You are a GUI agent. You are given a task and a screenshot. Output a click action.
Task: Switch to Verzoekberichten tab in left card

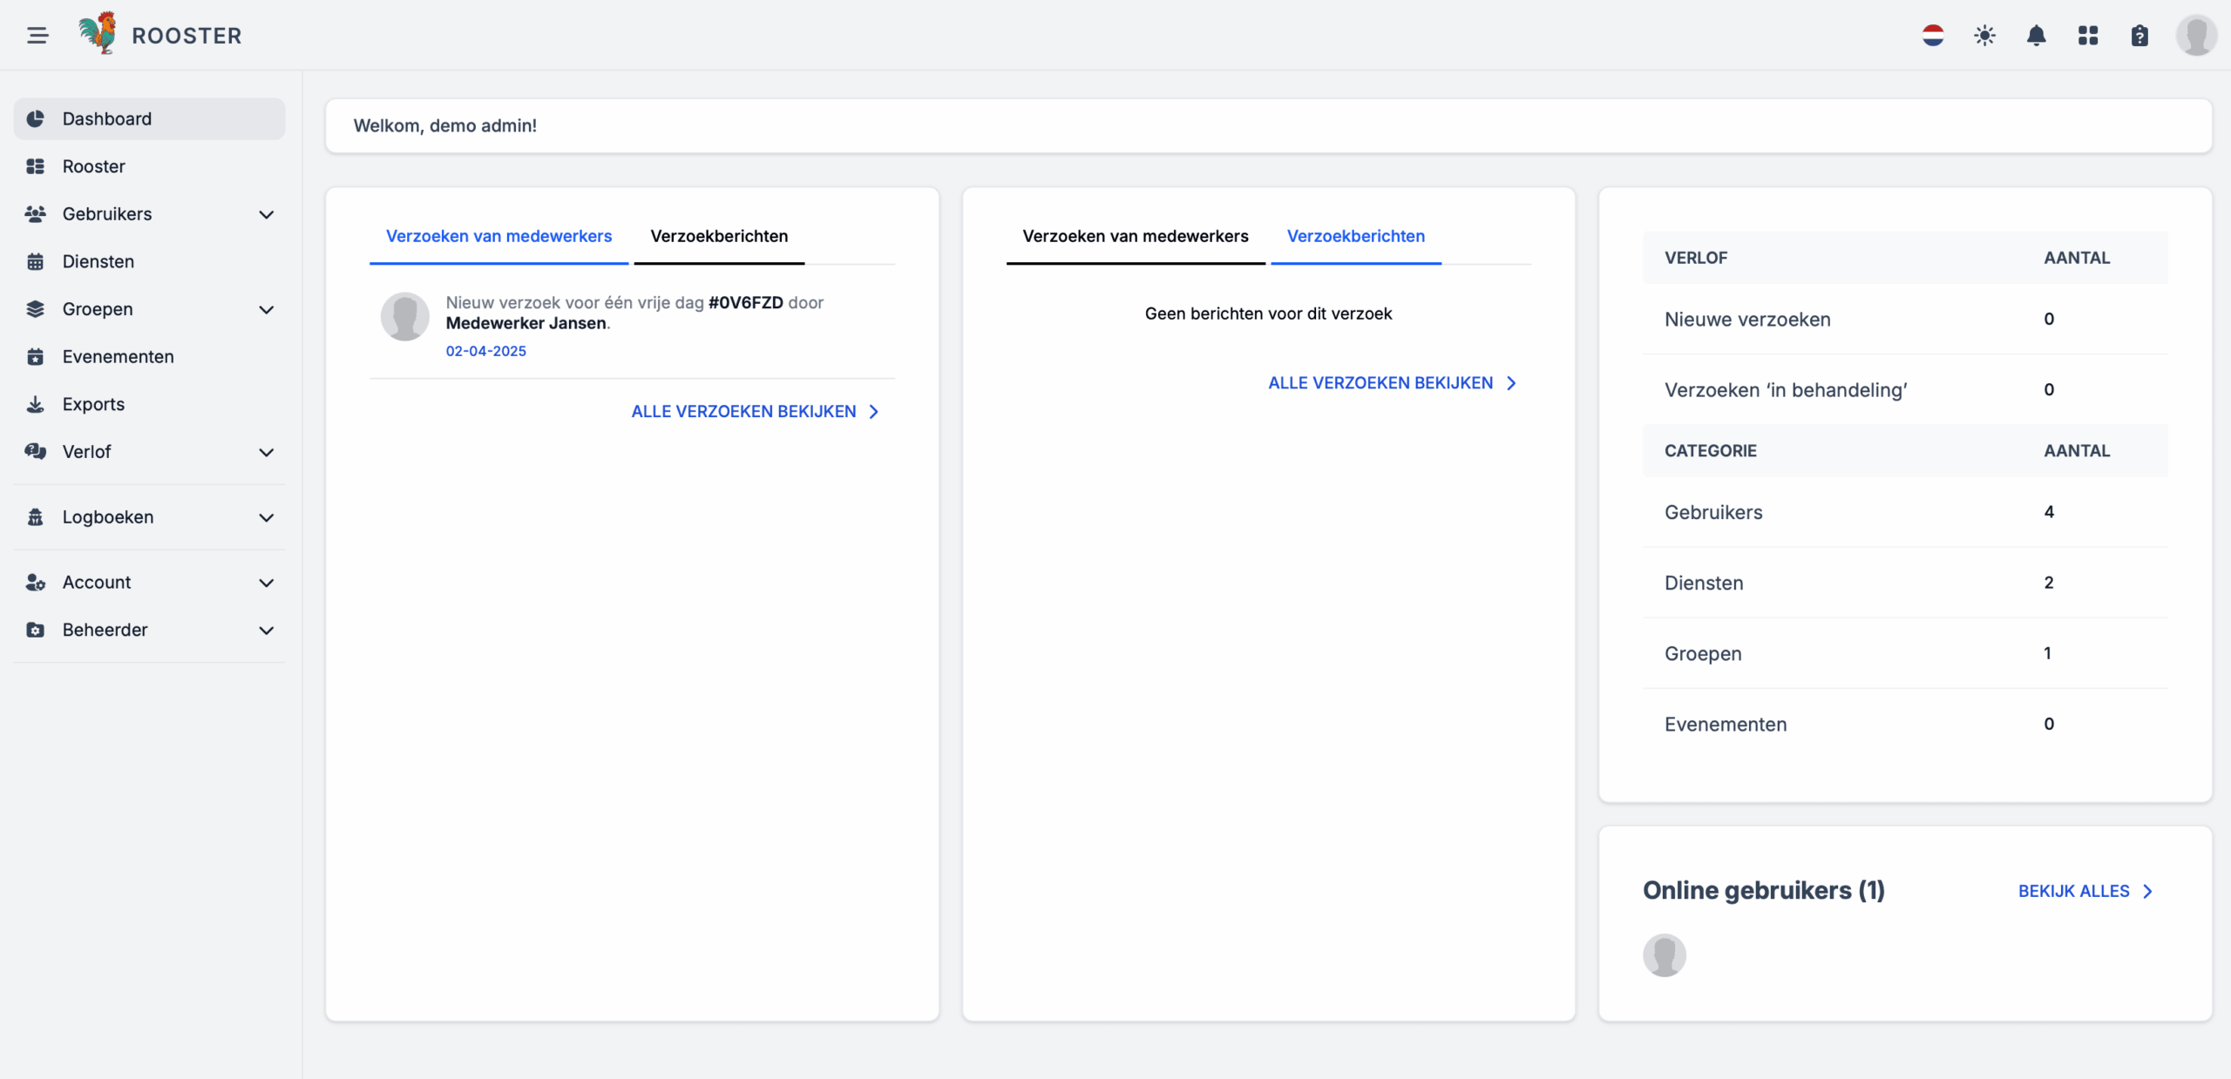719,236
